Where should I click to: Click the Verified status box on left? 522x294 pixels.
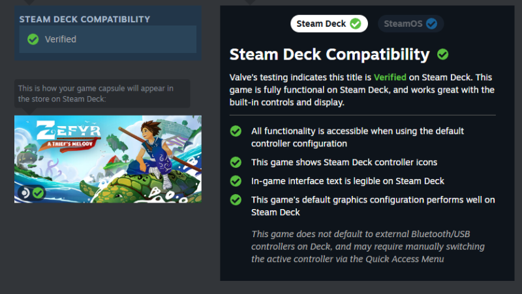(108, 39)
